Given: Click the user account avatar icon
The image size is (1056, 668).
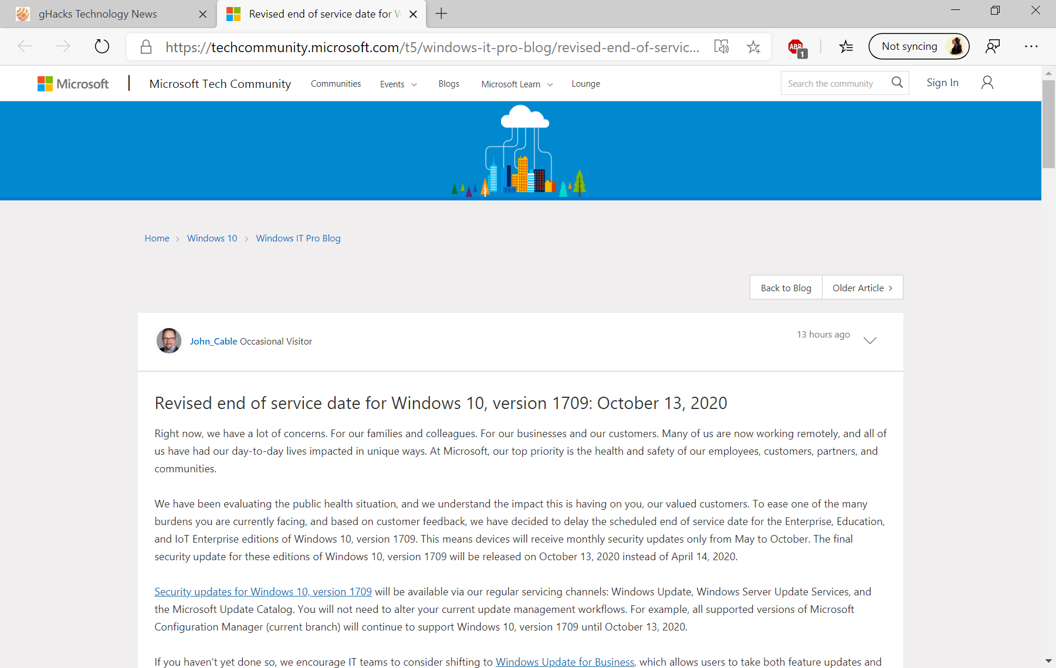Looking at the screenshot, I should (987, 83).
